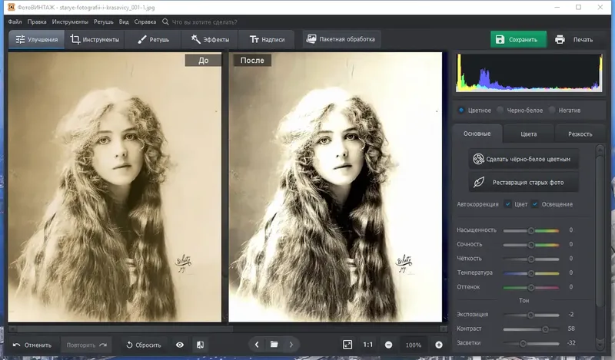This screenshot has width=615, height=360.
Task: Open the folder browse icon in bottom bar
Action: (274, 345)
